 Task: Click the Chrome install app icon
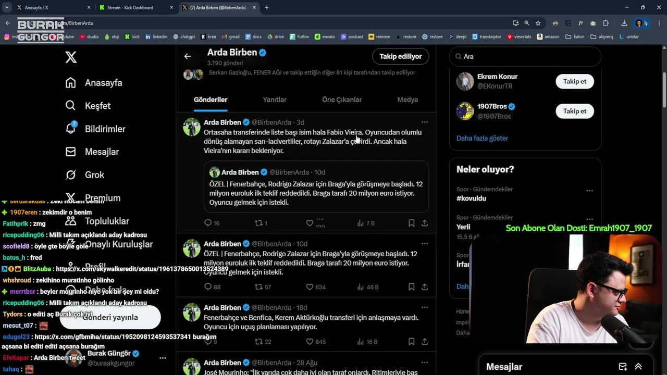click(x=515, y=23)
